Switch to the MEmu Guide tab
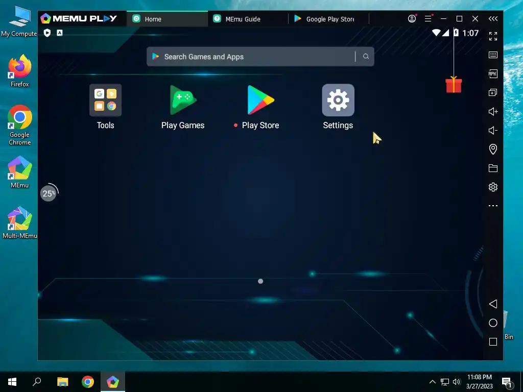 (248, 19)
